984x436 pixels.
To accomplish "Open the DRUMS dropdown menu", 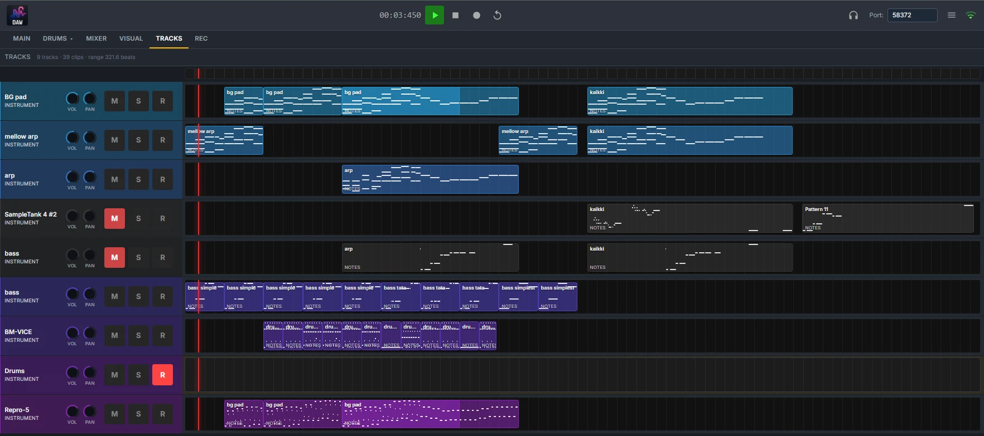I will click(58, 38).
